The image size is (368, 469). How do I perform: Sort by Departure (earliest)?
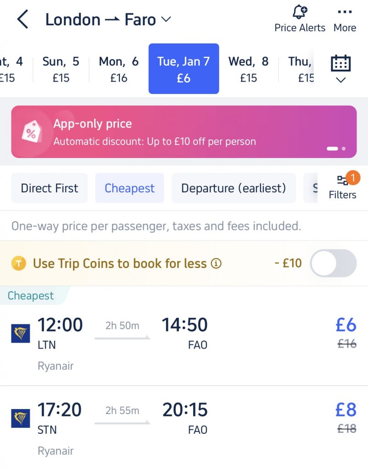[233, 188]
